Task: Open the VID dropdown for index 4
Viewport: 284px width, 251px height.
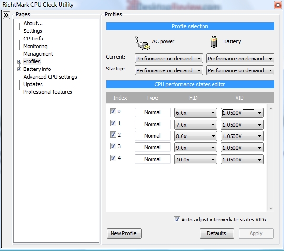Action: click(x=242, y=160)
